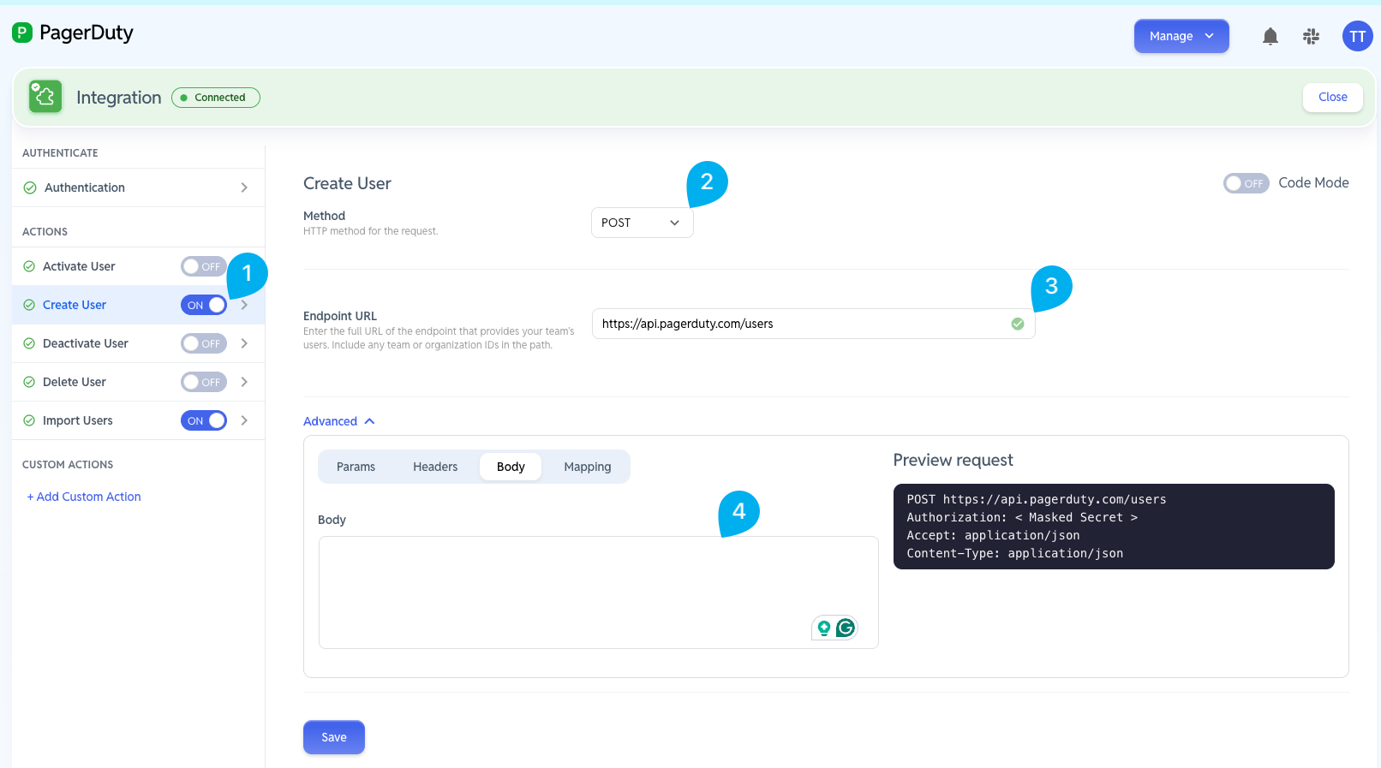Viewport: 1381px width, 768px height.
Task: Collapse the Advanced section
Action: [339, 421]
